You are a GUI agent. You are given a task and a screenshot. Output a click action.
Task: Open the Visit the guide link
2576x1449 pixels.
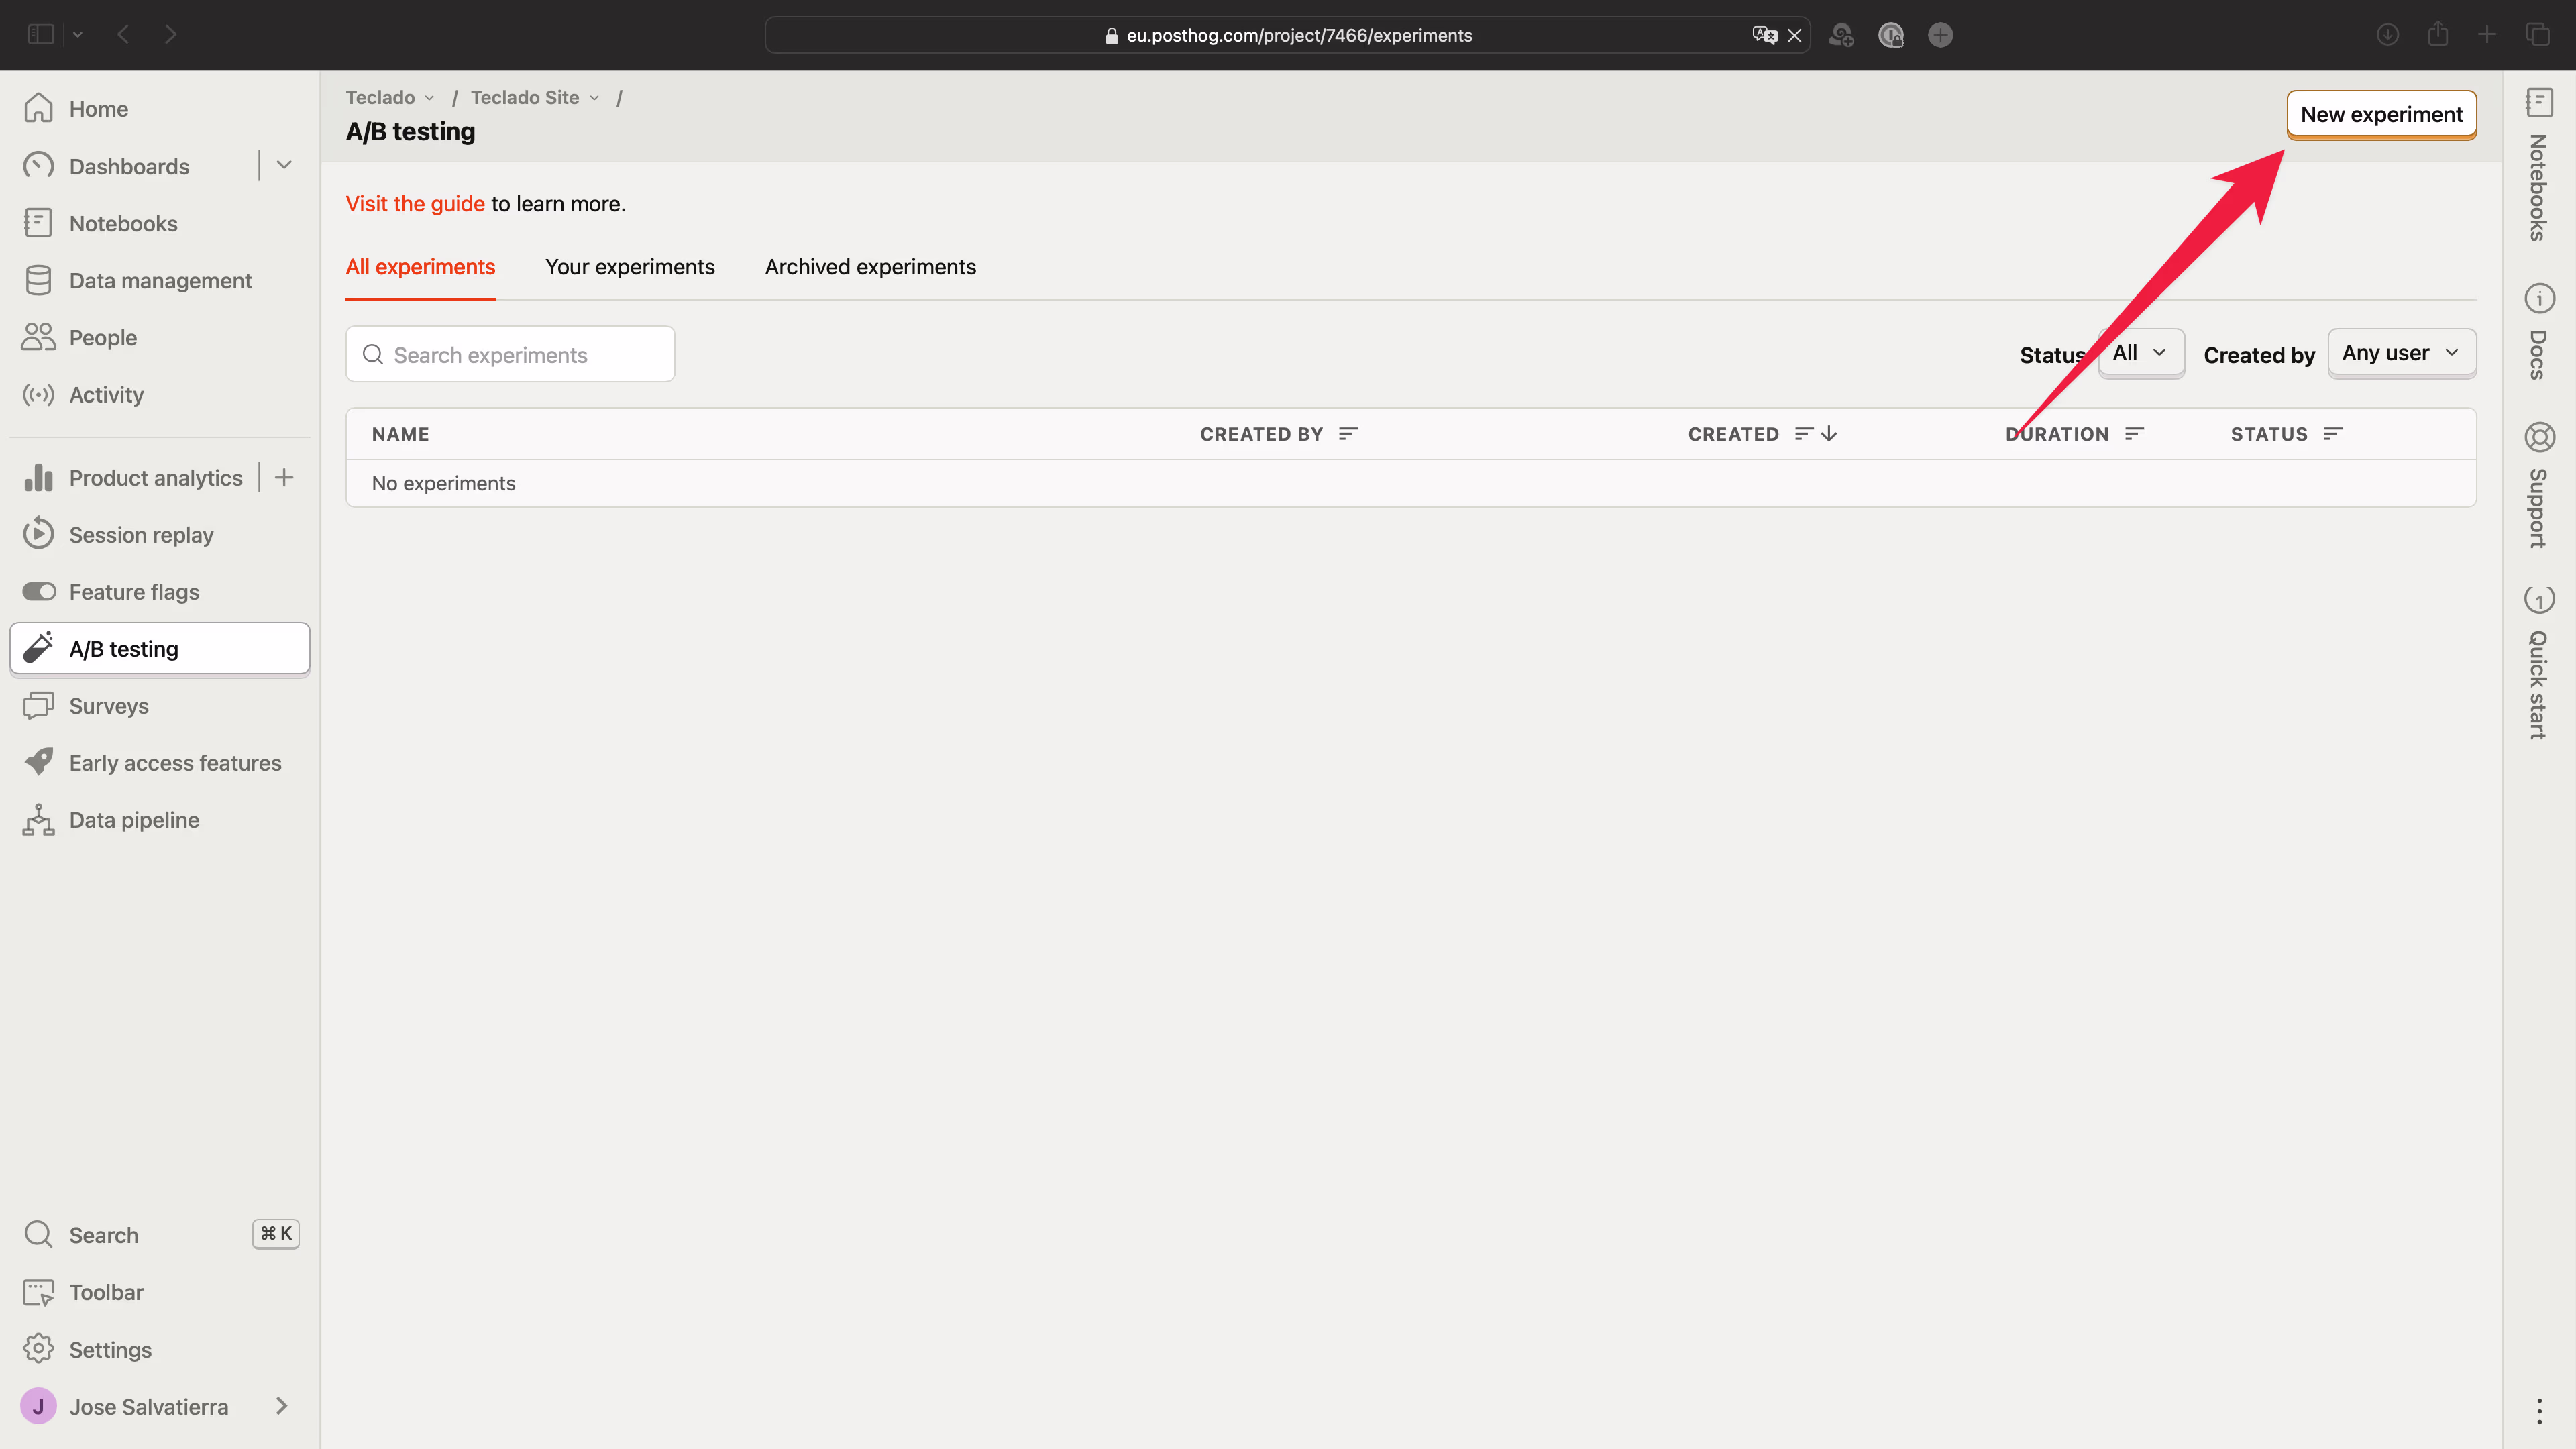[x=415, y=204]
